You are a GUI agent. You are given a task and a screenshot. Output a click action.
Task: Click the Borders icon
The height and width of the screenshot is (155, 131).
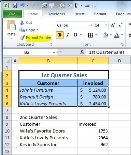point(90,35)
